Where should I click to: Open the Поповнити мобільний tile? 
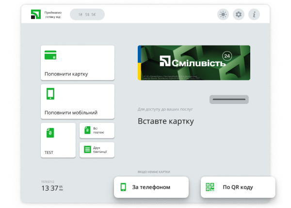tap(78, 102)
